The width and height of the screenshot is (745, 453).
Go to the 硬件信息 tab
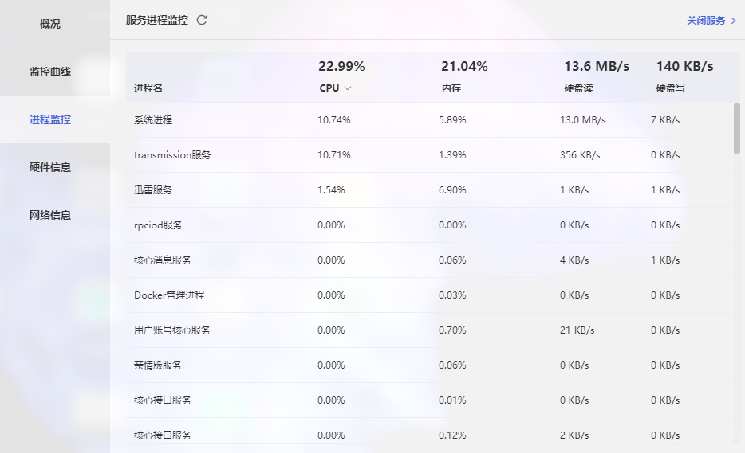[x=50, y=167]
